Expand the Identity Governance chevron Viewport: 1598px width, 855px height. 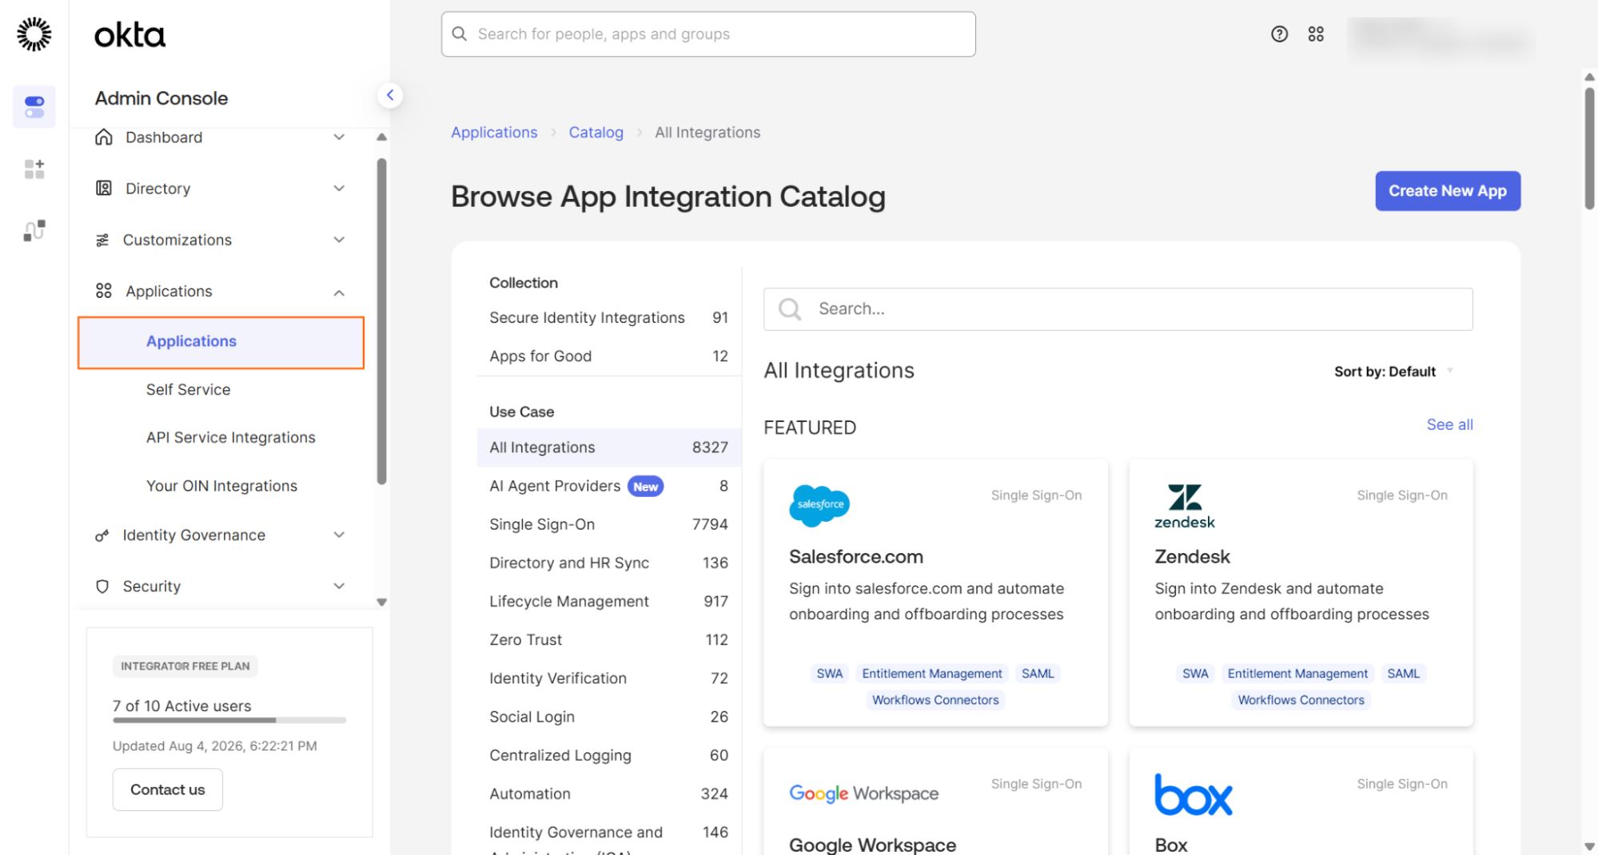pos(339,535)
